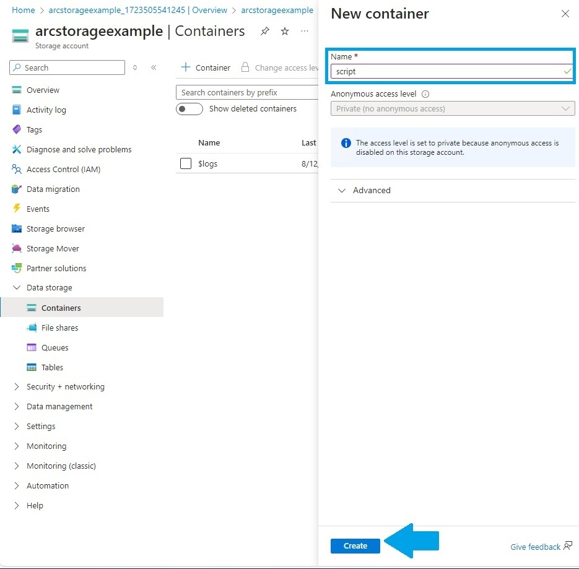Click the Activity log icon
Screen dimensions: 579x569
tap(17, 110)
